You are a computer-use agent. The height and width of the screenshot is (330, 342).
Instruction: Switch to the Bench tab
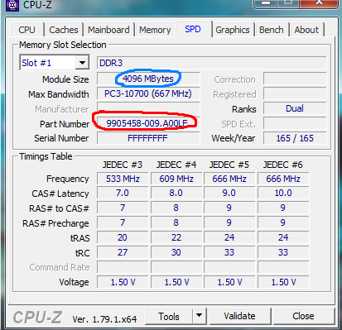272,30
